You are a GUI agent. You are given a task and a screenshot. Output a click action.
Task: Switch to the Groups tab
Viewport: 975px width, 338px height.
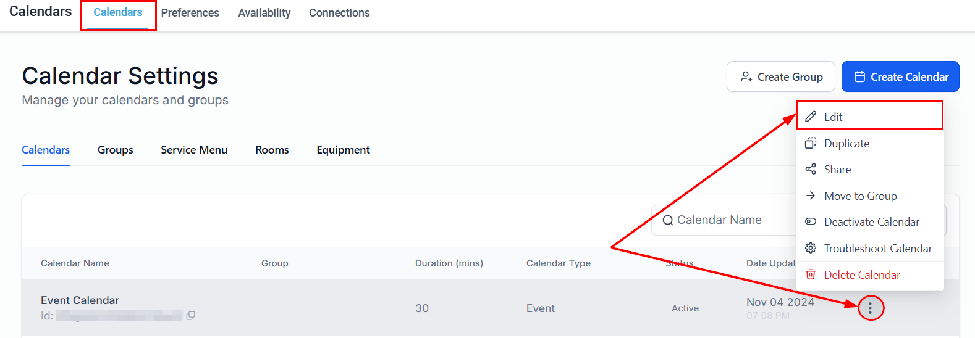116,150
